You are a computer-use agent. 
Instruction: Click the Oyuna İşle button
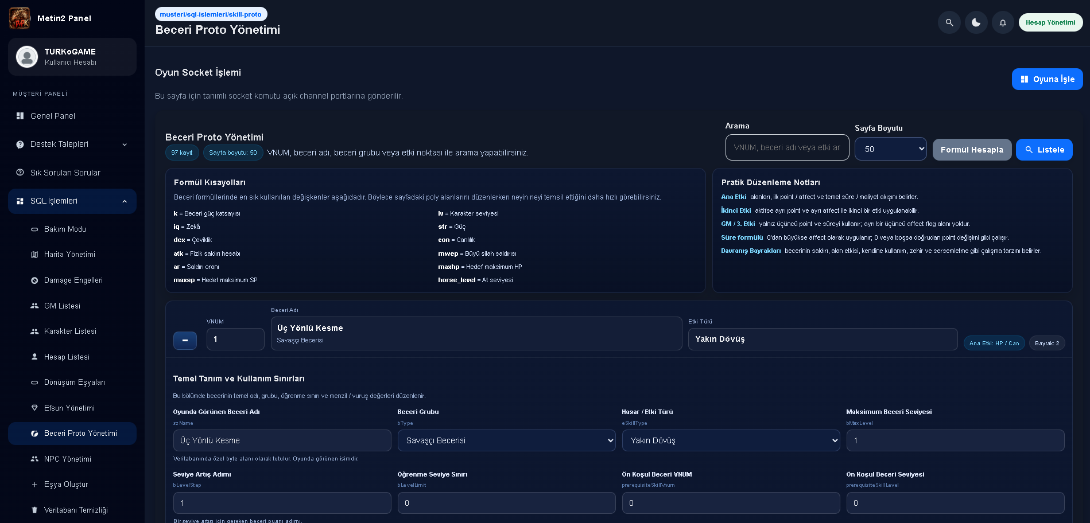tap(1048, 79)
